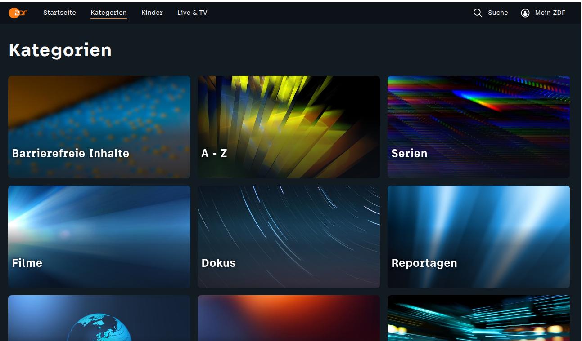
Task: Click the ZDF logo icon
Action: (18, 13)
